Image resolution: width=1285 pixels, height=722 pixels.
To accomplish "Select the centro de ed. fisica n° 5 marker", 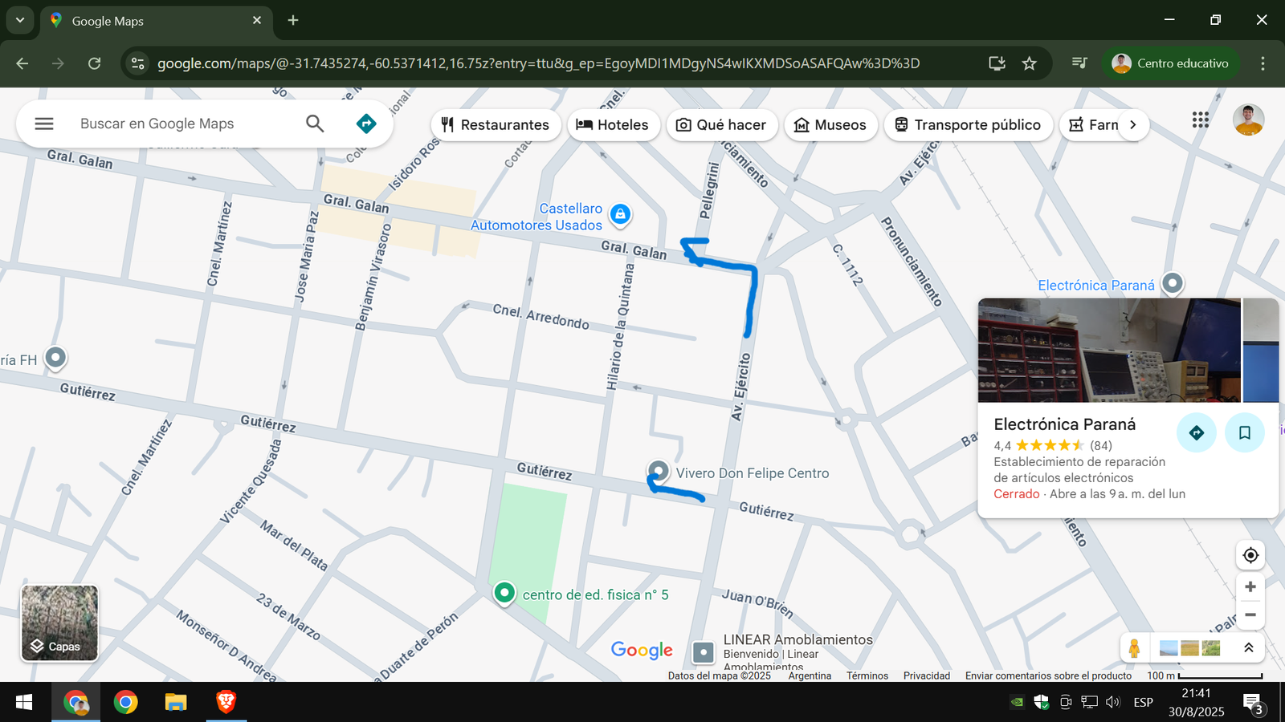I will point(504,594).
